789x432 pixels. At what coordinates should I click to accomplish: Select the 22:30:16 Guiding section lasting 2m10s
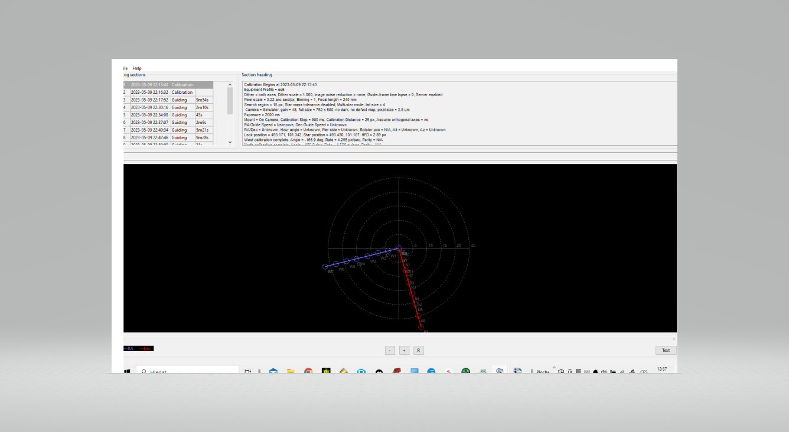168,107
